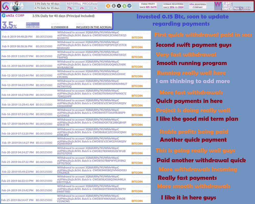The image size is (255, 204).
Task: Click 'I like the good mid term plan' comment
Action: [197, 119]
